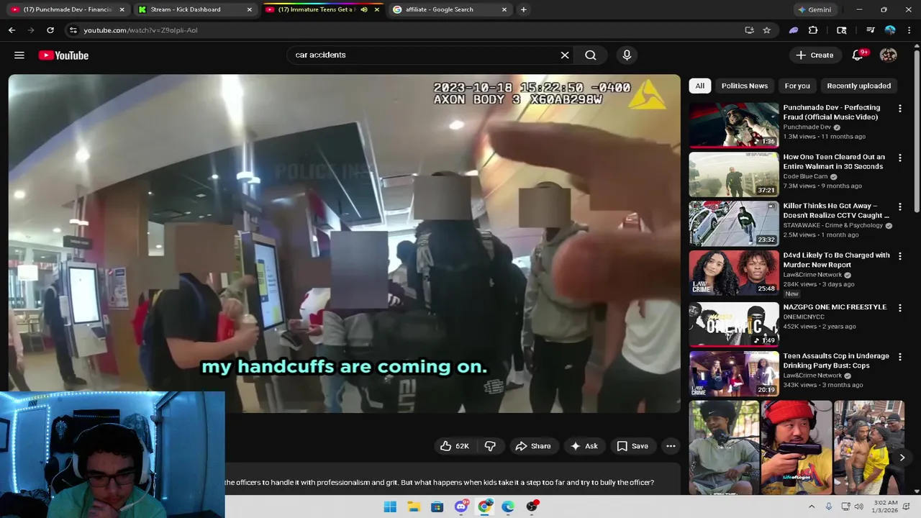Image resolution: width=921 pixels, height=518 pixels.
Task: Install app icon in address bar
Action: [x=749, y=30]
